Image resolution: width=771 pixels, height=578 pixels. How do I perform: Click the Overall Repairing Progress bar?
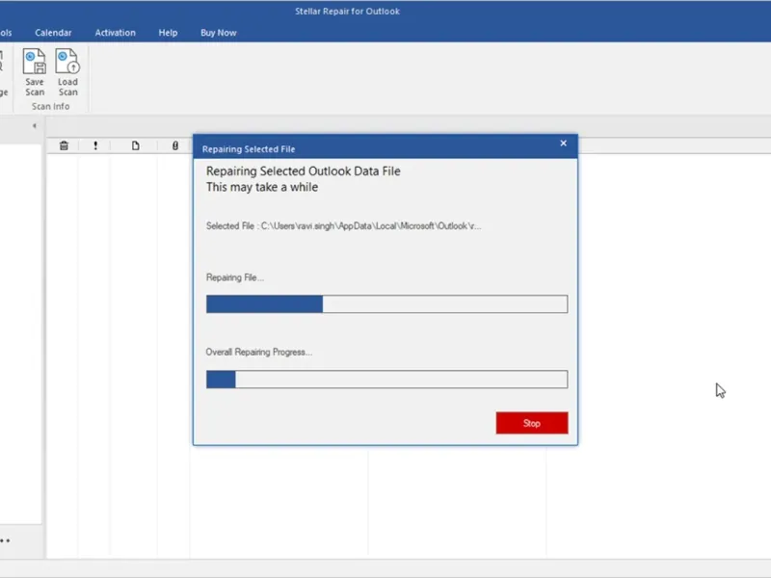click(x=387, y=379)
